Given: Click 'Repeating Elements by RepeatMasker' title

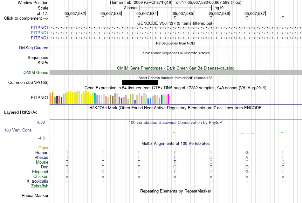Looking at the screenshot, I should (x=176, y=191).
